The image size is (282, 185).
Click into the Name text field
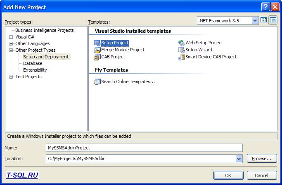[144, 148]
